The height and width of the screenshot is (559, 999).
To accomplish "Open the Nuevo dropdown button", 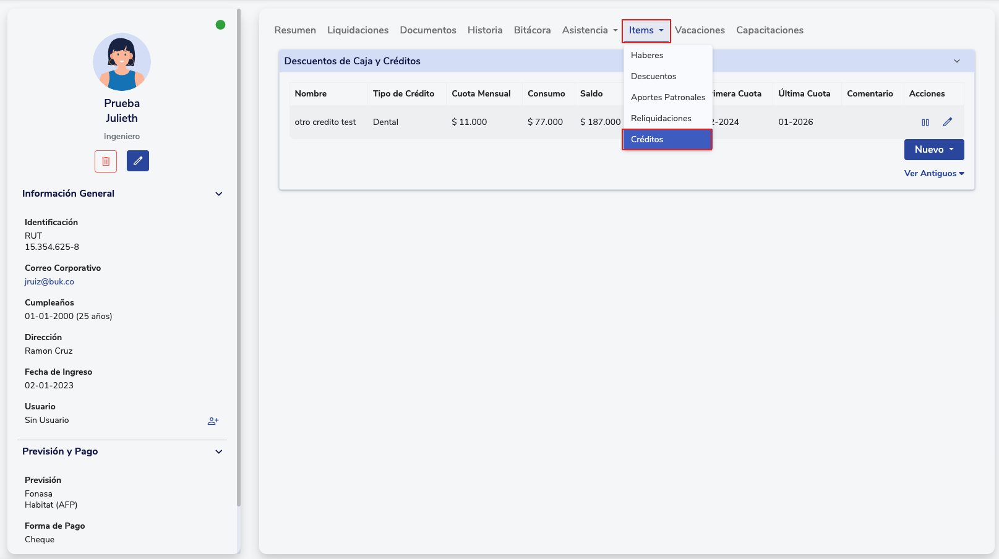I will click(933, 150).
